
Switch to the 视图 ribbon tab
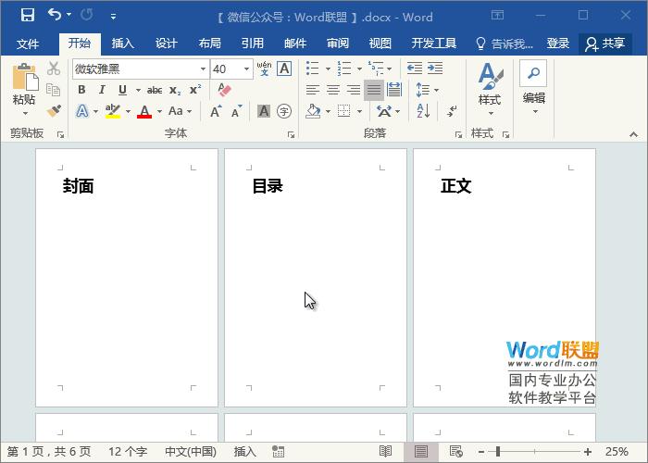click(380, 44)
